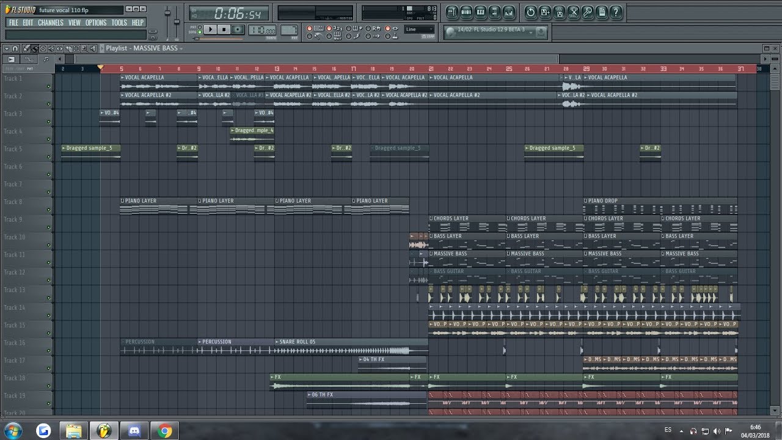Viewport: 782px width, 440px height.
Task: Open the CHANNELS menu
Action: 51,23
